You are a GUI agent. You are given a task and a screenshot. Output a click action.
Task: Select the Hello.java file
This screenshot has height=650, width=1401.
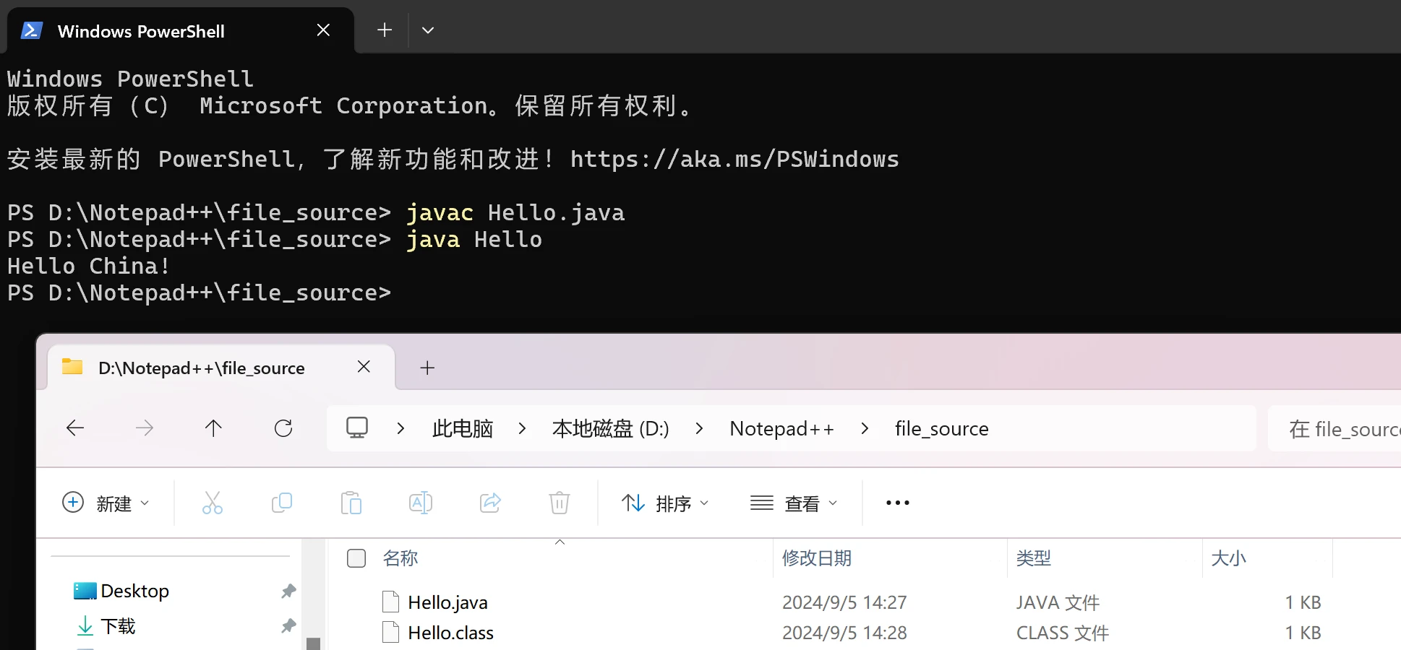(448, 602)
